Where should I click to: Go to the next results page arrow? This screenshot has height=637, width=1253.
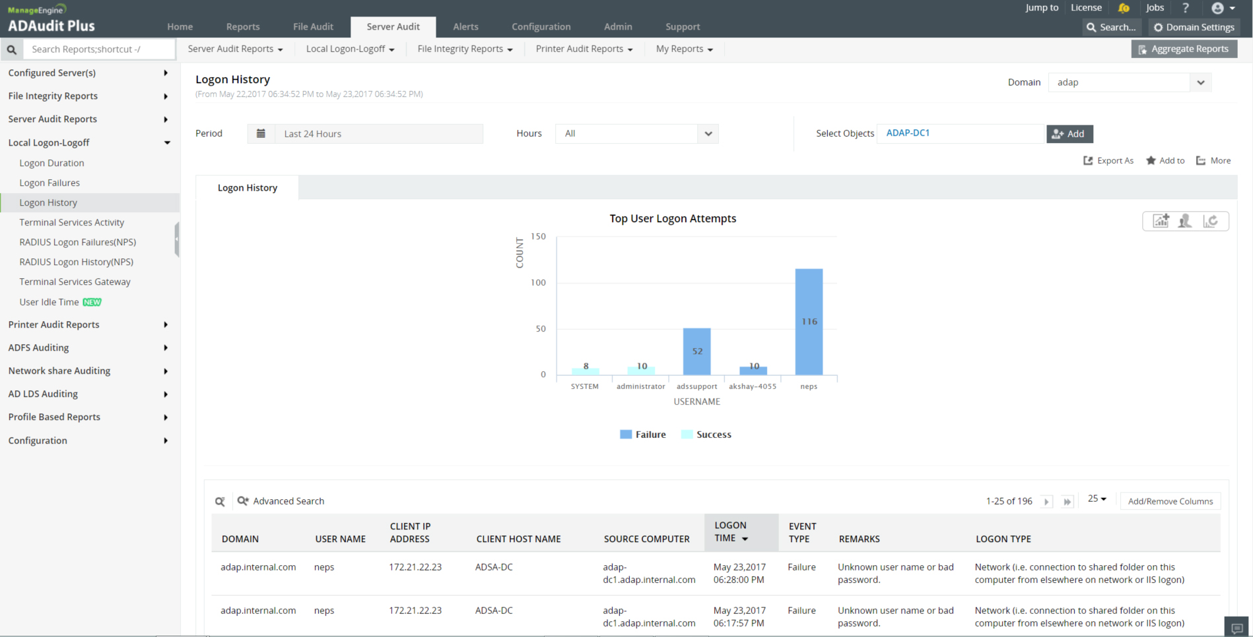(1046, 502)
